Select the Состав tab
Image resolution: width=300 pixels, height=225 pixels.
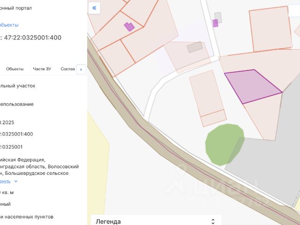pyautogui.click(x=68, y=69)
